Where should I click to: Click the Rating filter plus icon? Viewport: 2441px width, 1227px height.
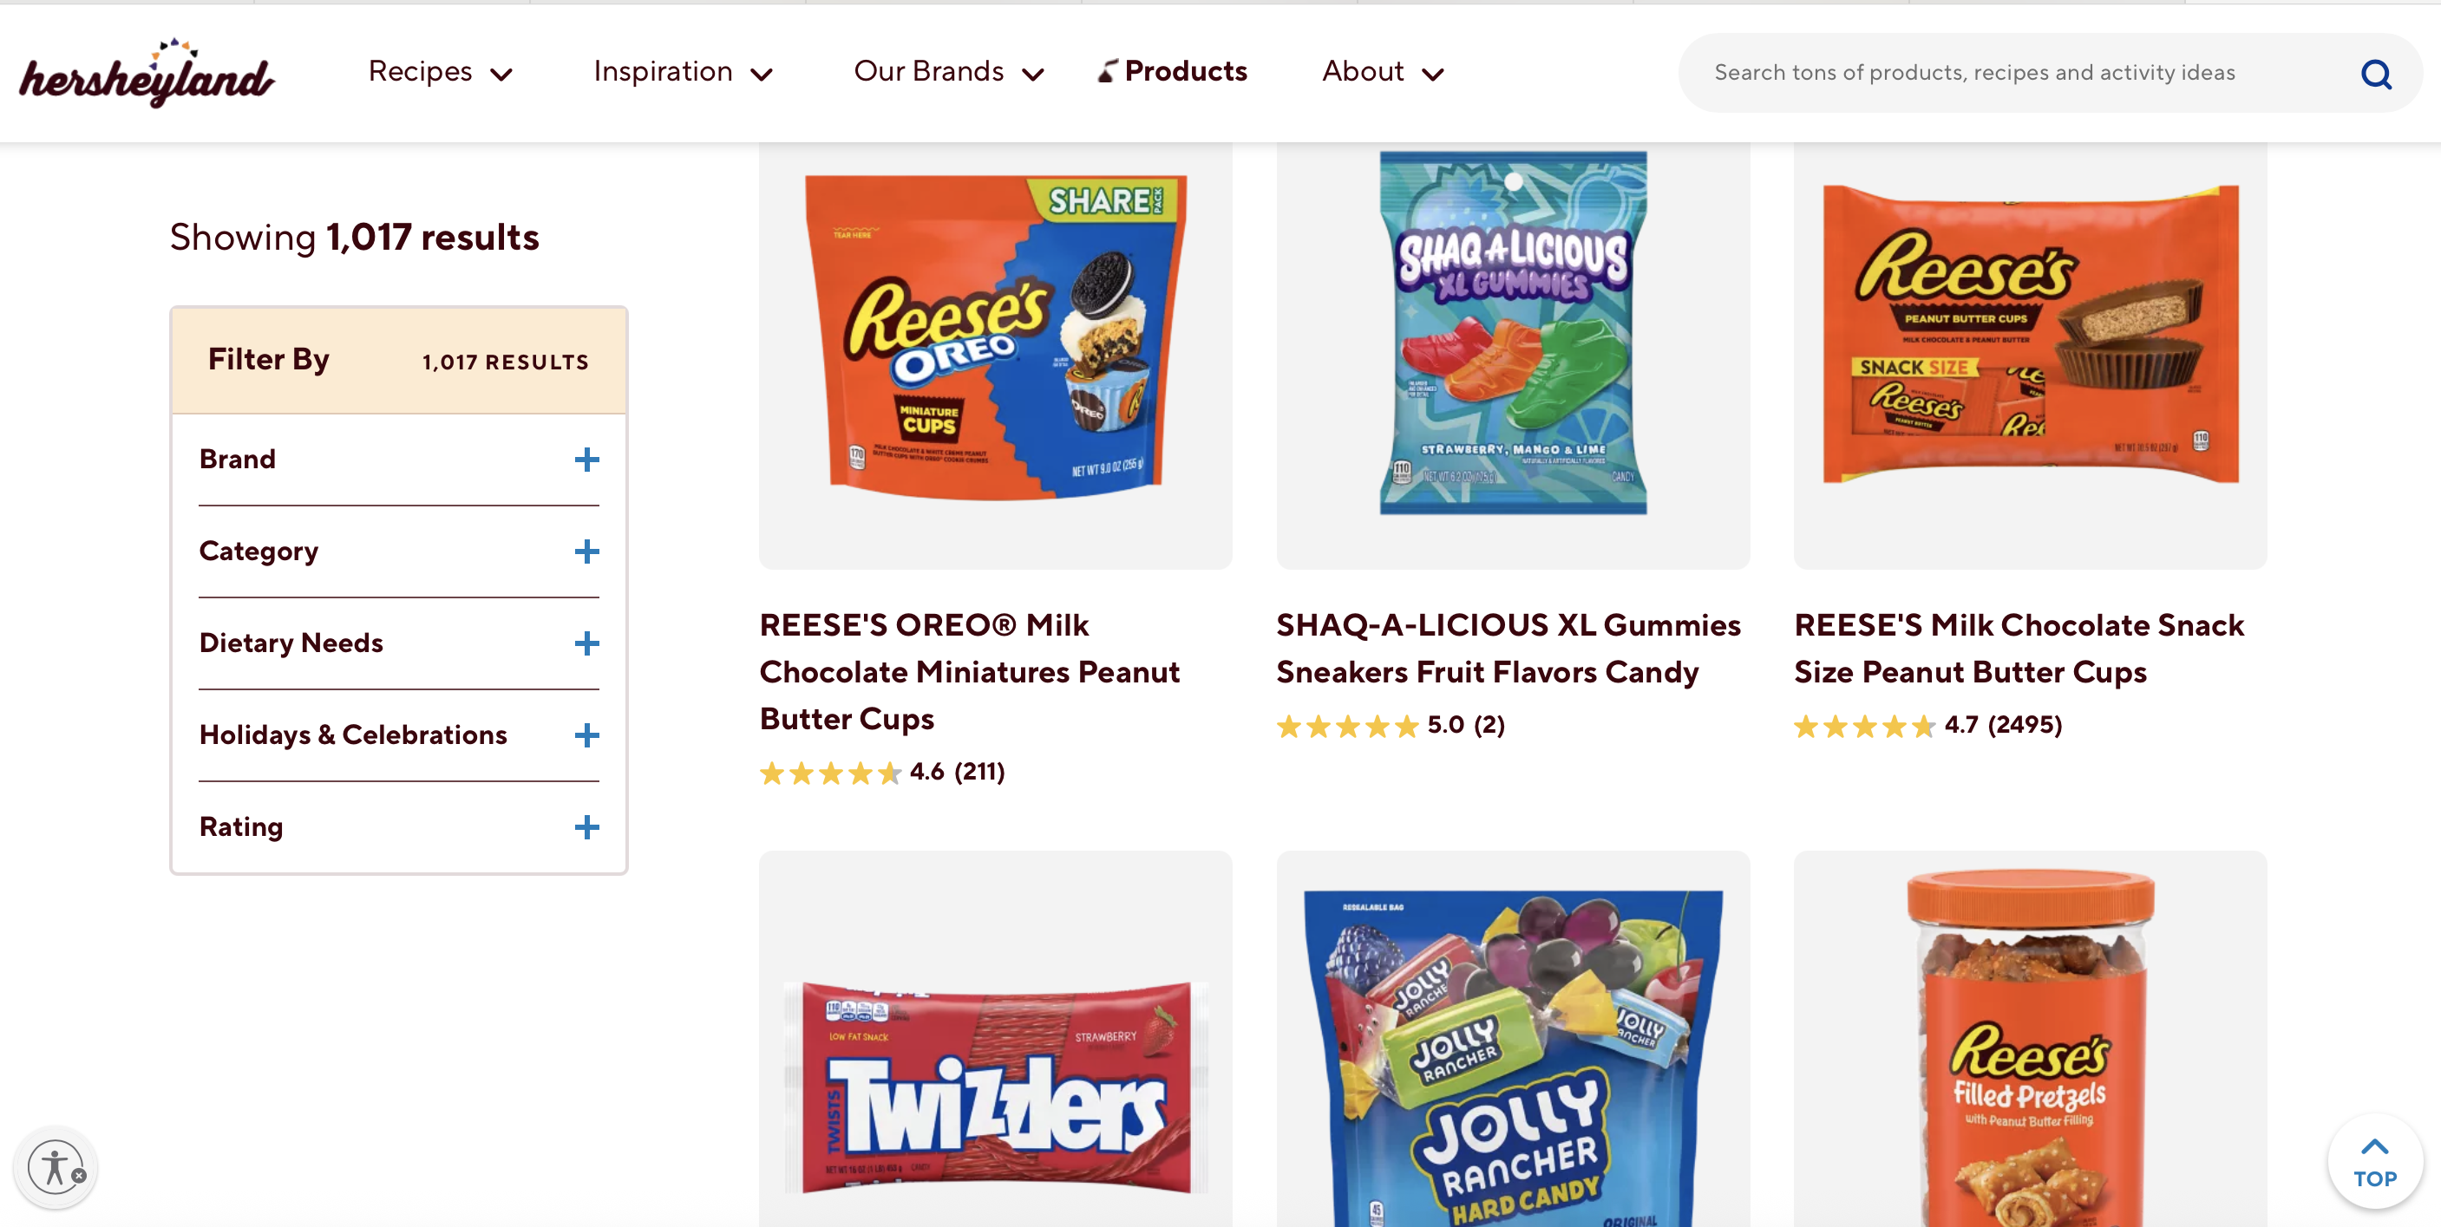point(586,827)
